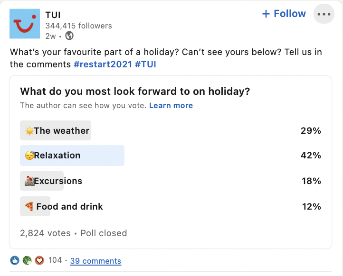Open the #TUI hashtag
343x276 pixels.
[145, 64]
